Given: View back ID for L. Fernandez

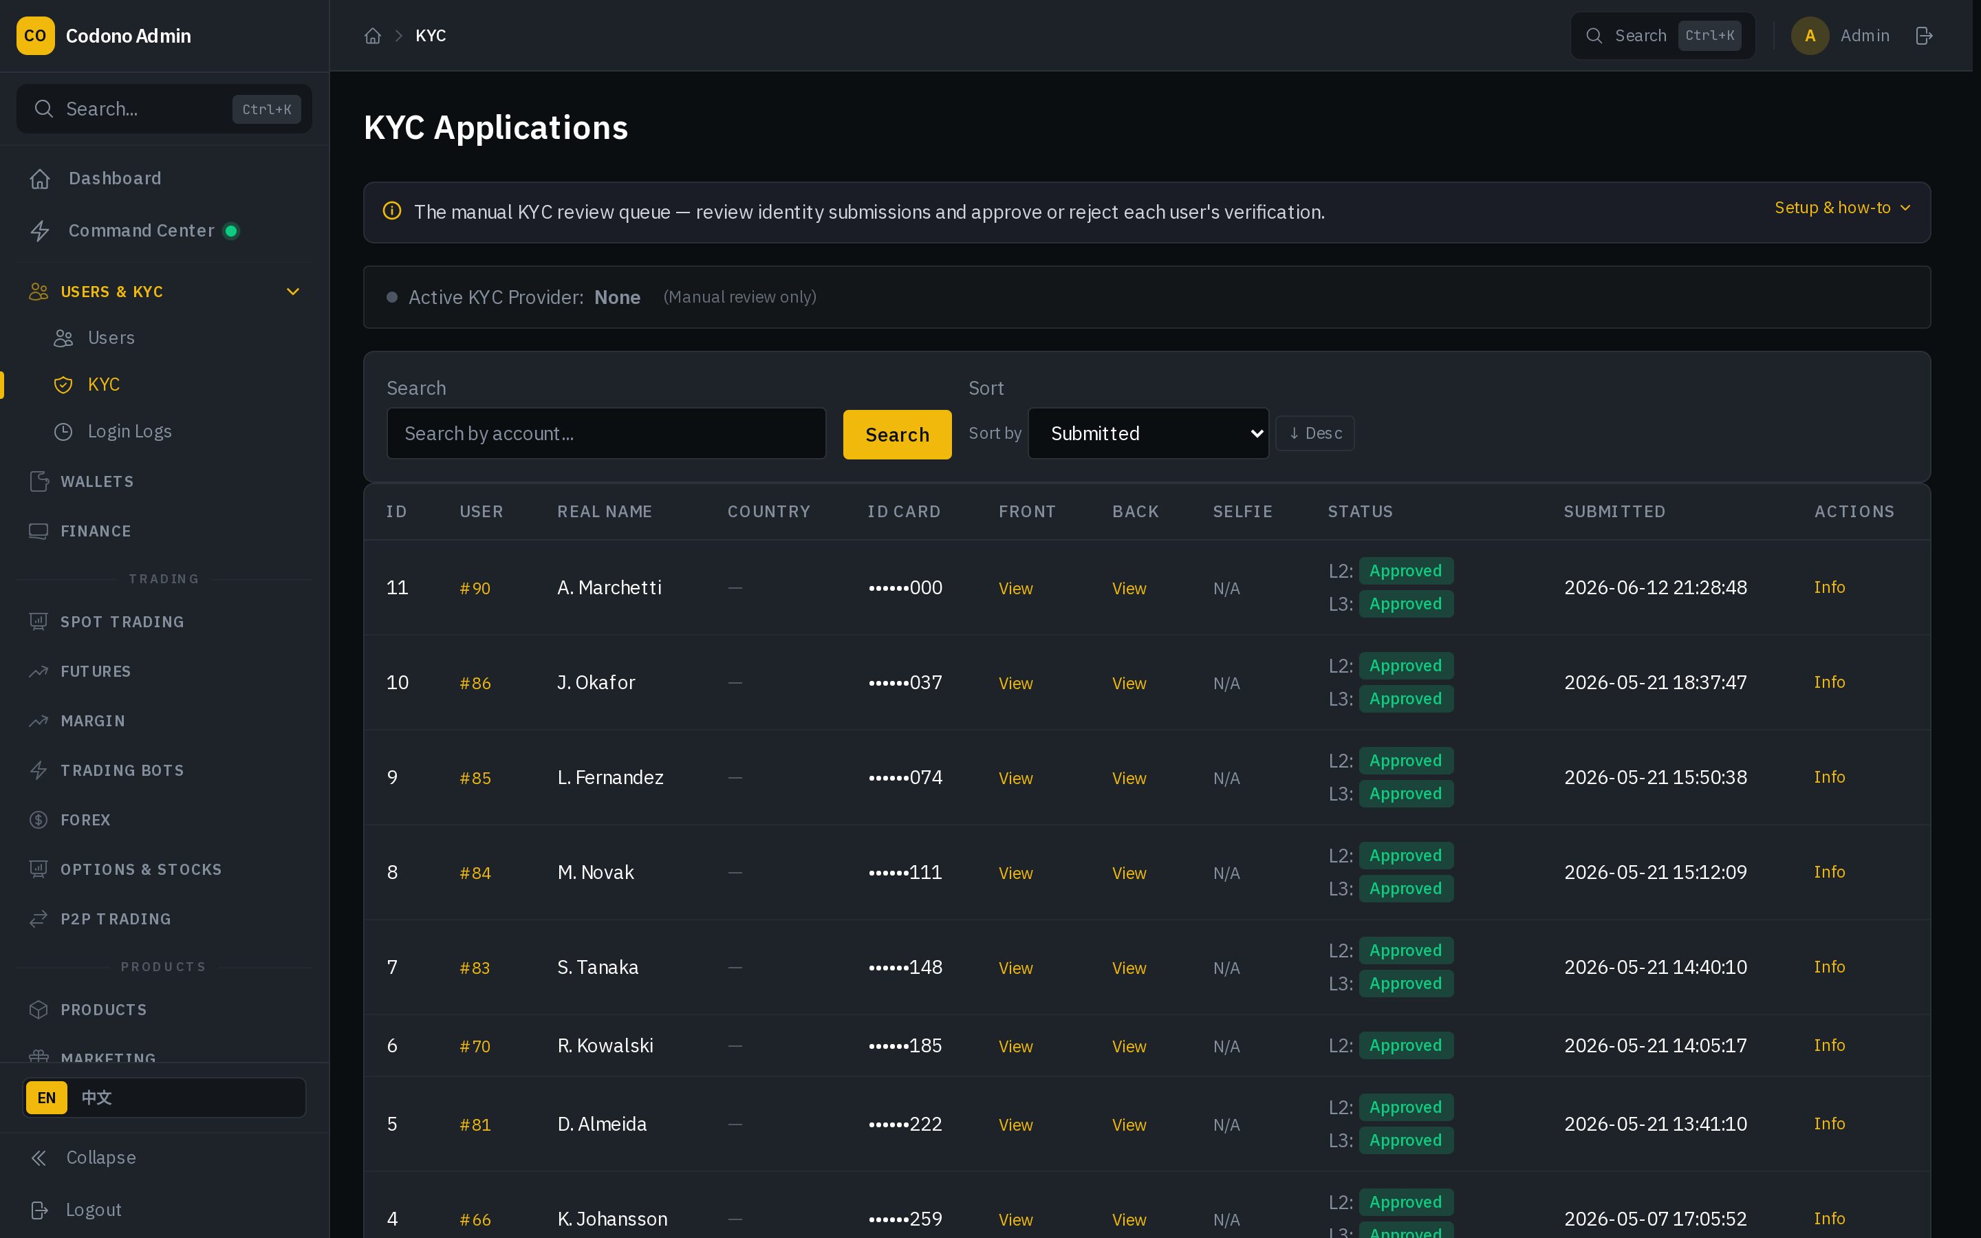Looking at the screenshot, I should [x=1129, y=779].
